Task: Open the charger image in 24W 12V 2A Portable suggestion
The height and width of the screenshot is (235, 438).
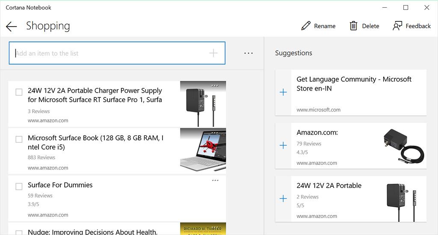Action: 402,202
